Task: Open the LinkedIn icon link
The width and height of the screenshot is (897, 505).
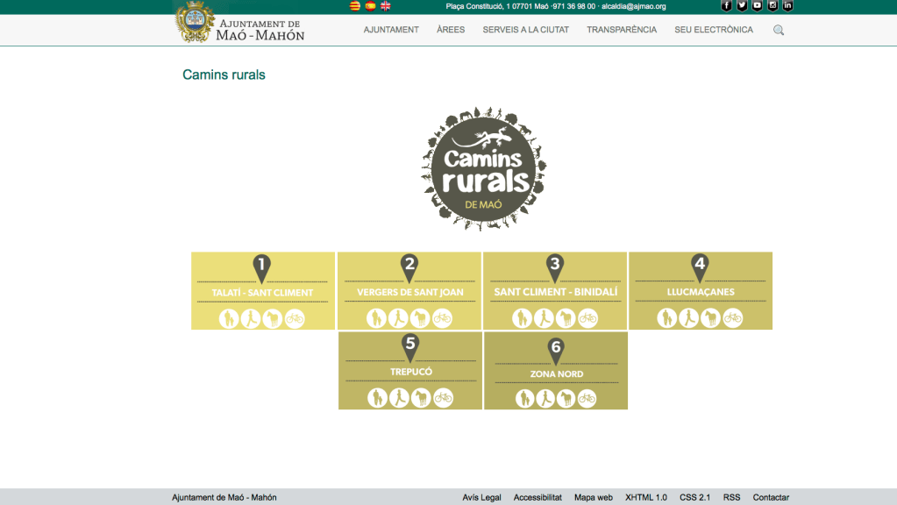Action: pyautogui.click(x=787, y=6)
